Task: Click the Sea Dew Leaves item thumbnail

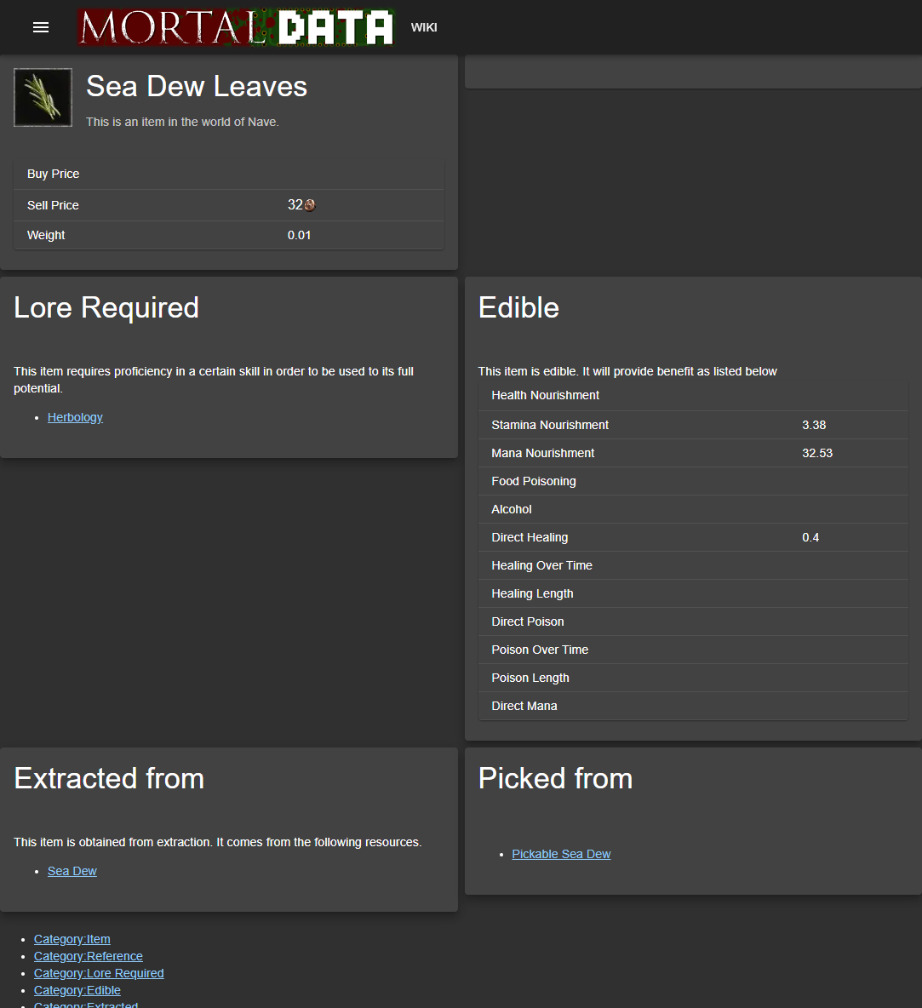Action: [43, 98]
